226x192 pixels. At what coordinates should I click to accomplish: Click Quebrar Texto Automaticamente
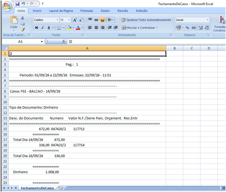pos(146,20)
